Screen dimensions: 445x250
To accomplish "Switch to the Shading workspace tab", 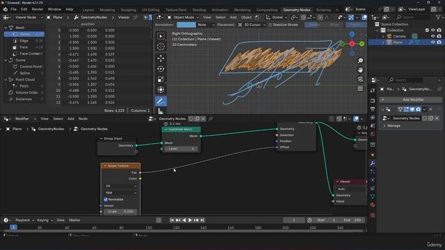I will click(x=199, y=10).
